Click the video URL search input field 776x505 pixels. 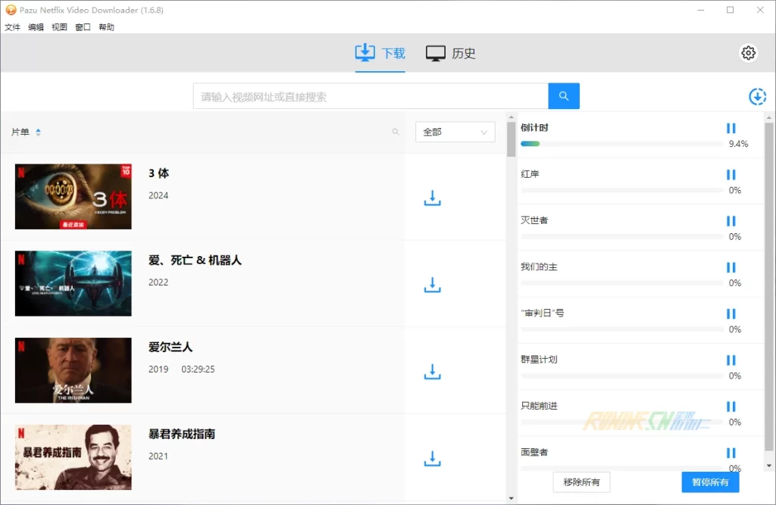(370, 97)
